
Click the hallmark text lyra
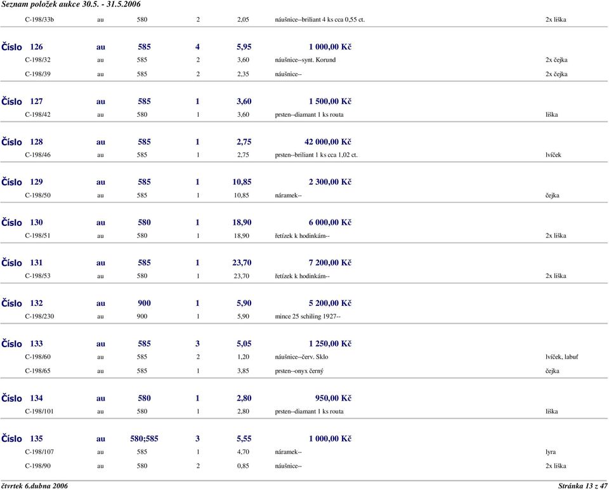[551, 452]
